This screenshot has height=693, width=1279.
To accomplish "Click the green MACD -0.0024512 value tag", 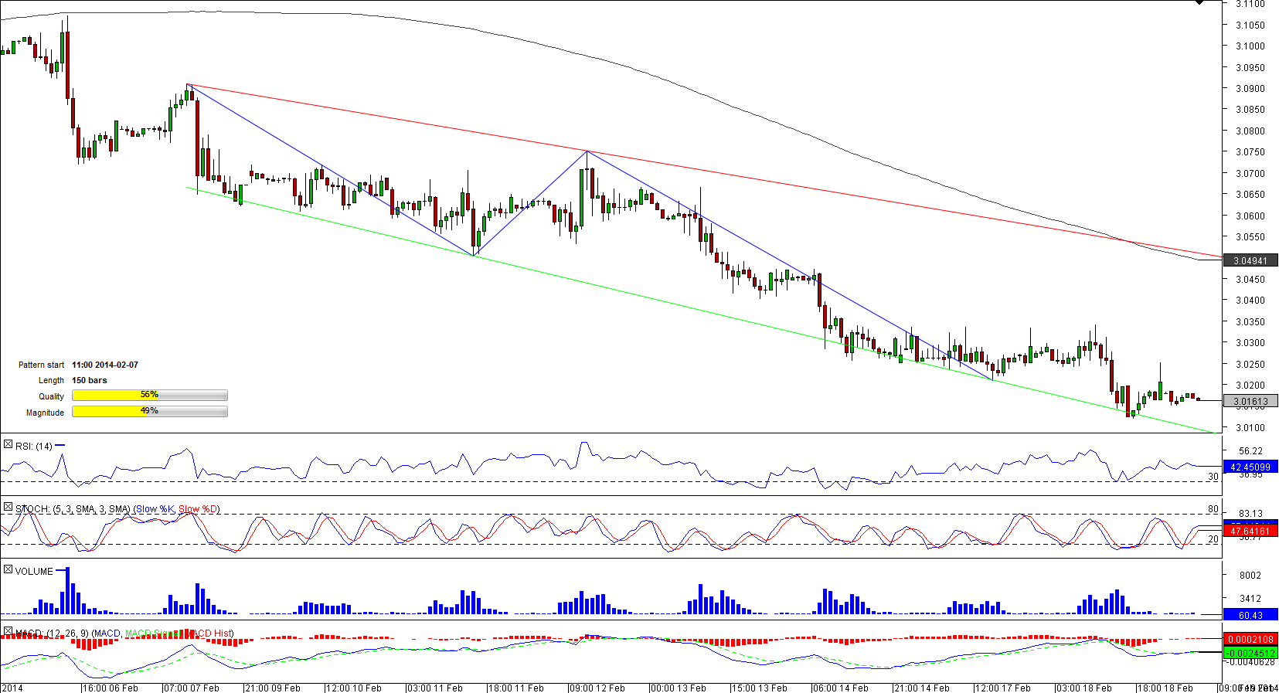I will 1250,654.
